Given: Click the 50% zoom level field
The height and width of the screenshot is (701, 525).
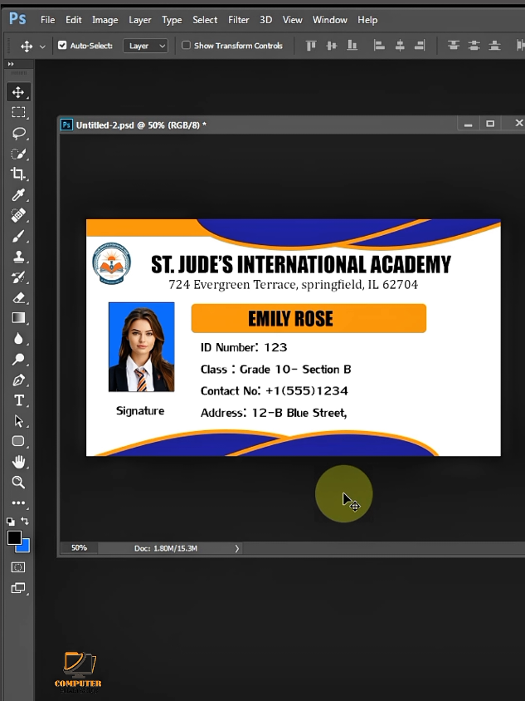Looking at the screenshot, I should 79,547.
